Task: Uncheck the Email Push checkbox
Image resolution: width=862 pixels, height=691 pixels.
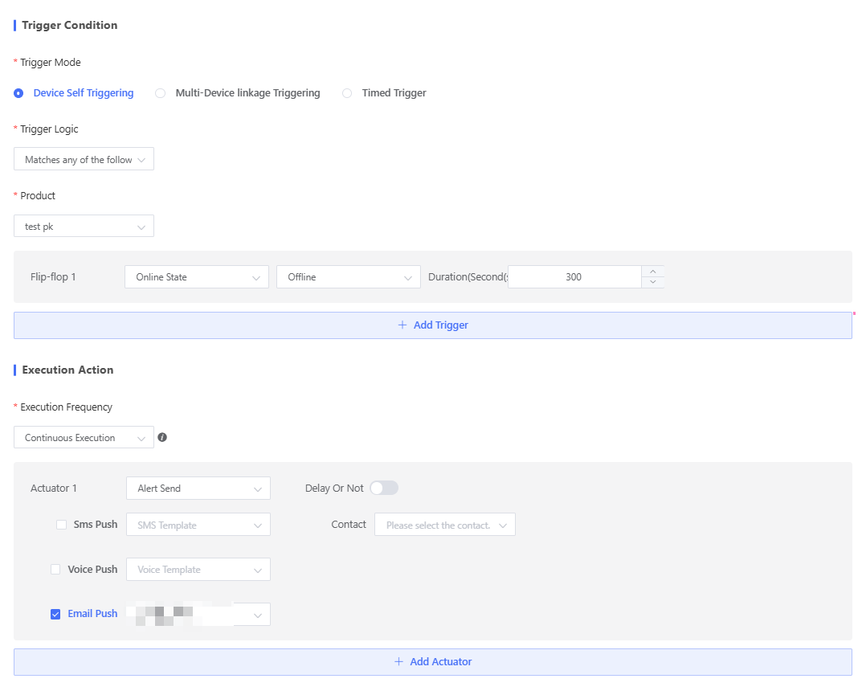Action: tap(55, 614)
